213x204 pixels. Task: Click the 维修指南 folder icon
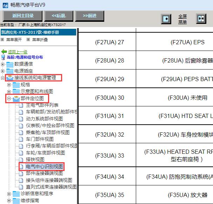click(x=16, y=201)
